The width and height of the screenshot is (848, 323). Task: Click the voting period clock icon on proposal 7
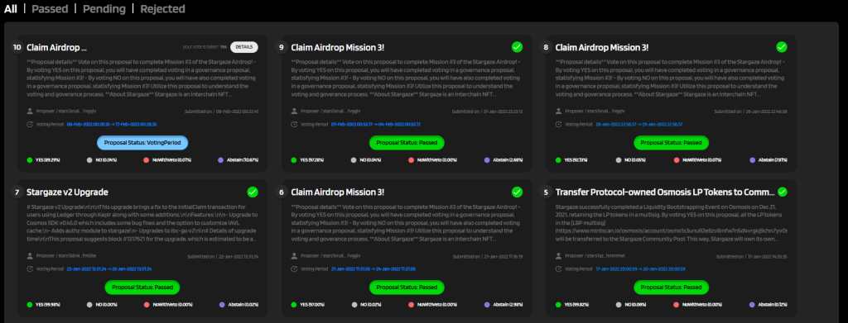click(30, 268)
